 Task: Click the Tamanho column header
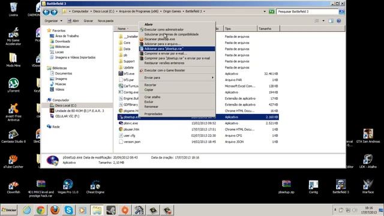coord(268,29)
